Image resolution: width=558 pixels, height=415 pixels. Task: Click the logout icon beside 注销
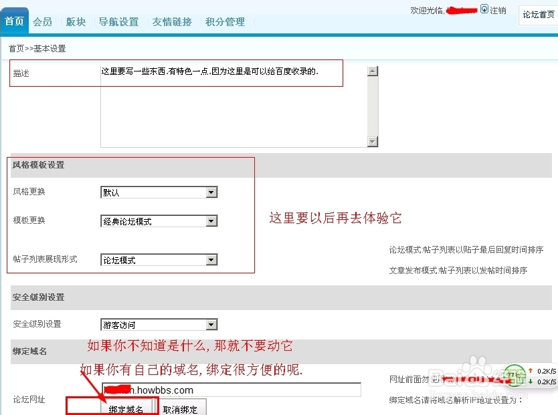pos(485,8)
